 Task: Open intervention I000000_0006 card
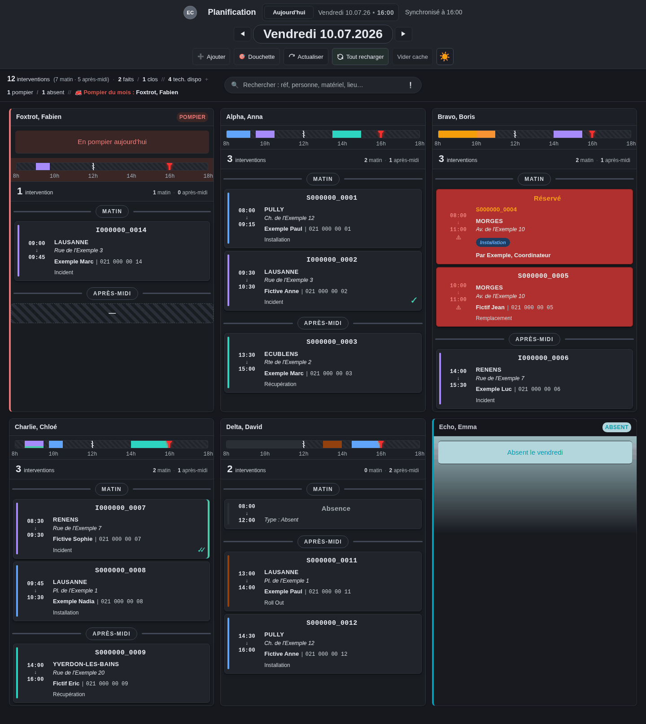pos(534,379)
